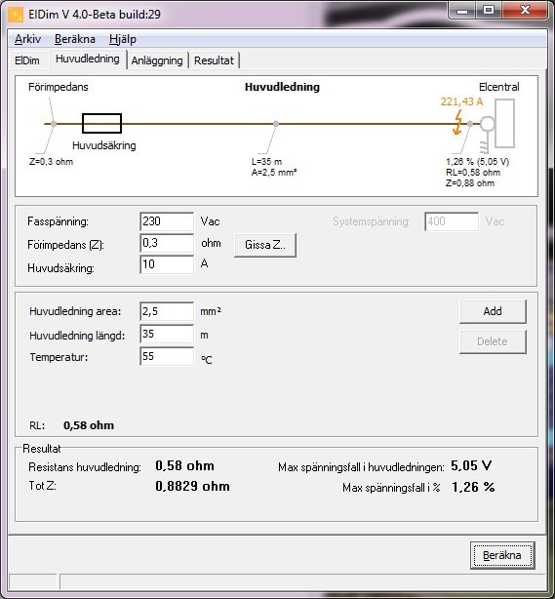Click the circular connector before Elcentral
The image size is (555, 599).
(x=487, y=124)
